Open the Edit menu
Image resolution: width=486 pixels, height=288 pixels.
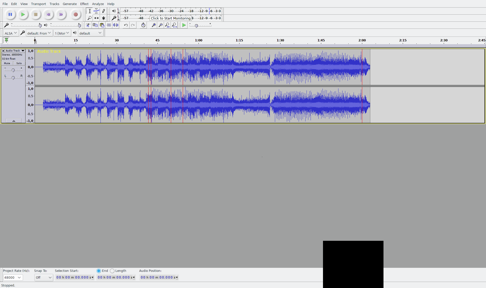(x=14, y=4)
